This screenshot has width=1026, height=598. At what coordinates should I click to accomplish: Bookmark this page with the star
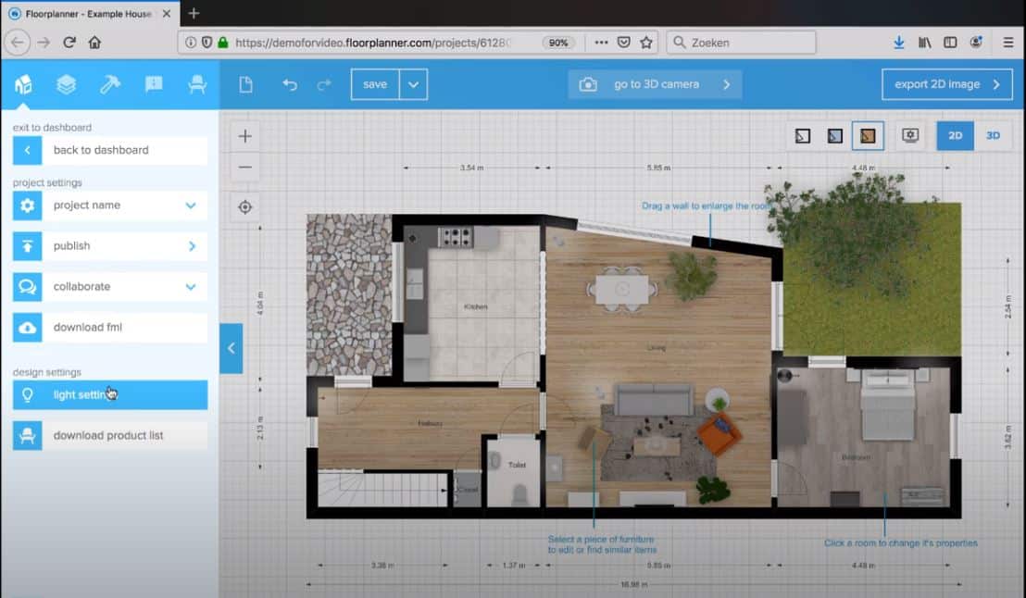646,43
